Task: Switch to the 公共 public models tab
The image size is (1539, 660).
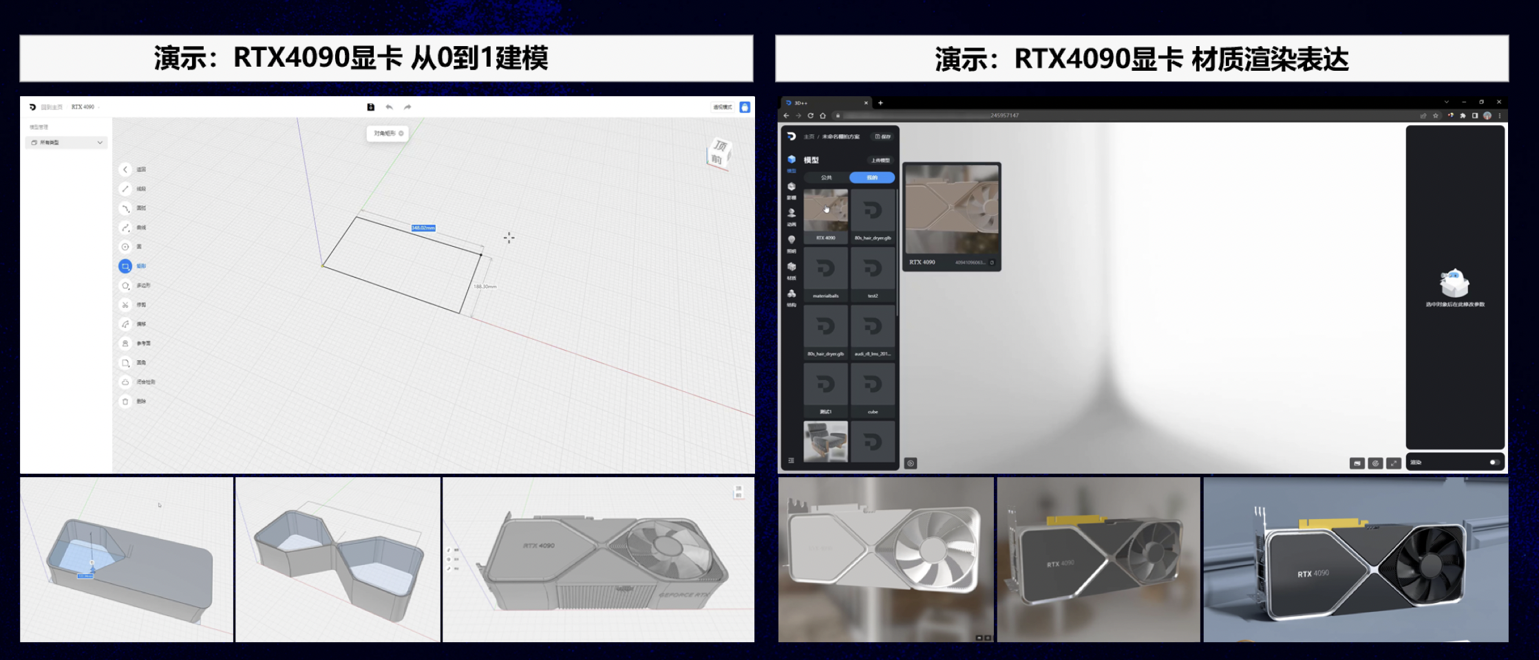Action: click(x=826, y=177)
